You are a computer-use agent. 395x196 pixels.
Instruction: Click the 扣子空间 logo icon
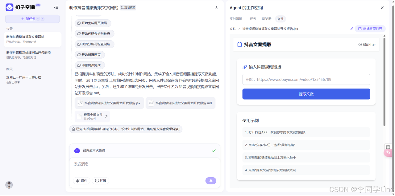[10, 7]
